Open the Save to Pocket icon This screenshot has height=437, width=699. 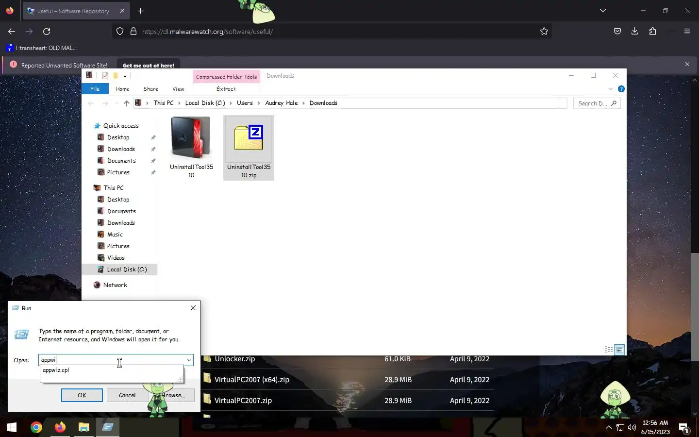pyautogui.click(x=617, y=32)
